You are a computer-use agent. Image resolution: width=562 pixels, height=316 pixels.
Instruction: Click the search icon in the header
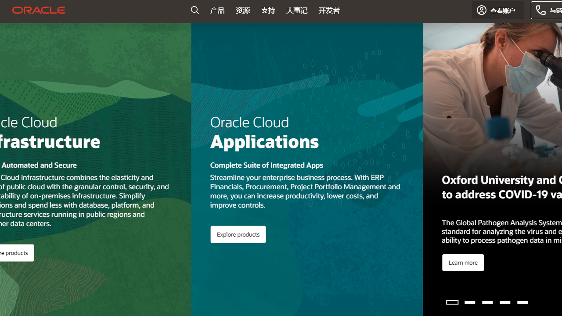[x=195, y=10]
